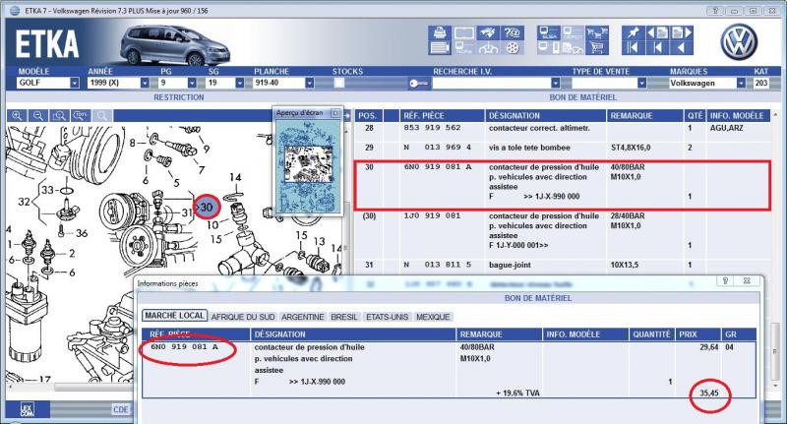Go to the previous page folder icon
787x424 pixels.
657,33
